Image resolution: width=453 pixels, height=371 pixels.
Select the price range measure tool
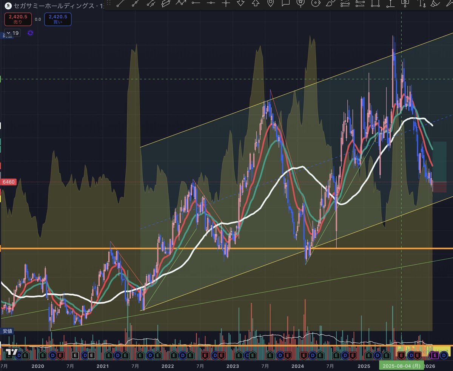click(x=345, y=3)
